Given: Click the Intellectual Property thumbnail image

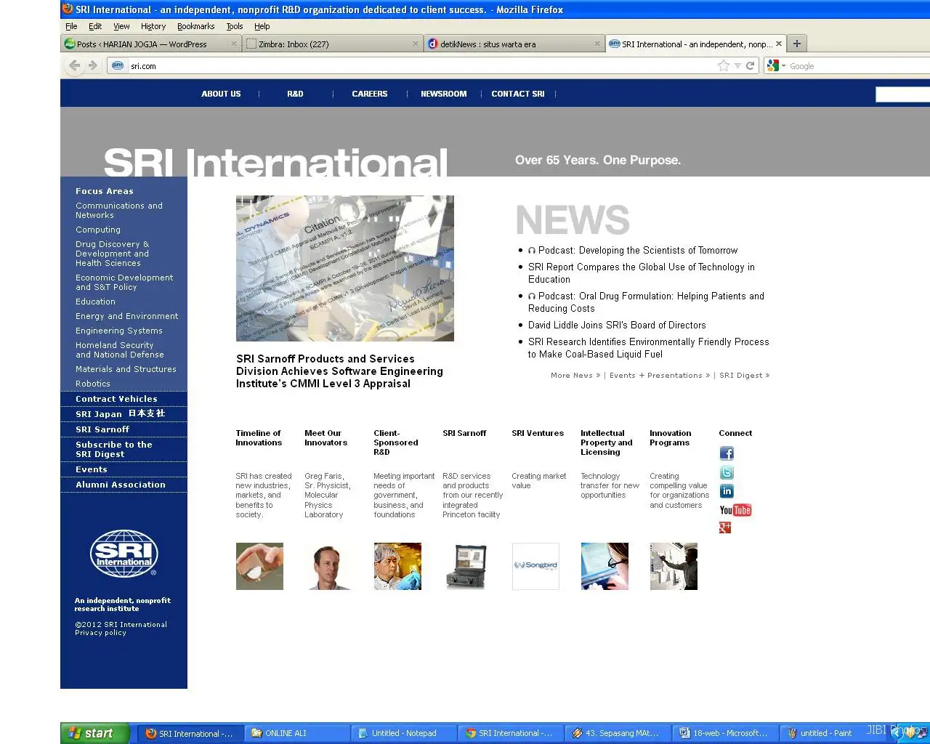Looking at the screenshot, I should pos(604,566).
